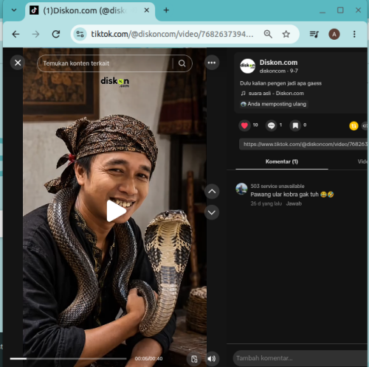The image size is (369, 367).
Task: Open the tab search dropdown arrow
Action: tap(14, 10)
